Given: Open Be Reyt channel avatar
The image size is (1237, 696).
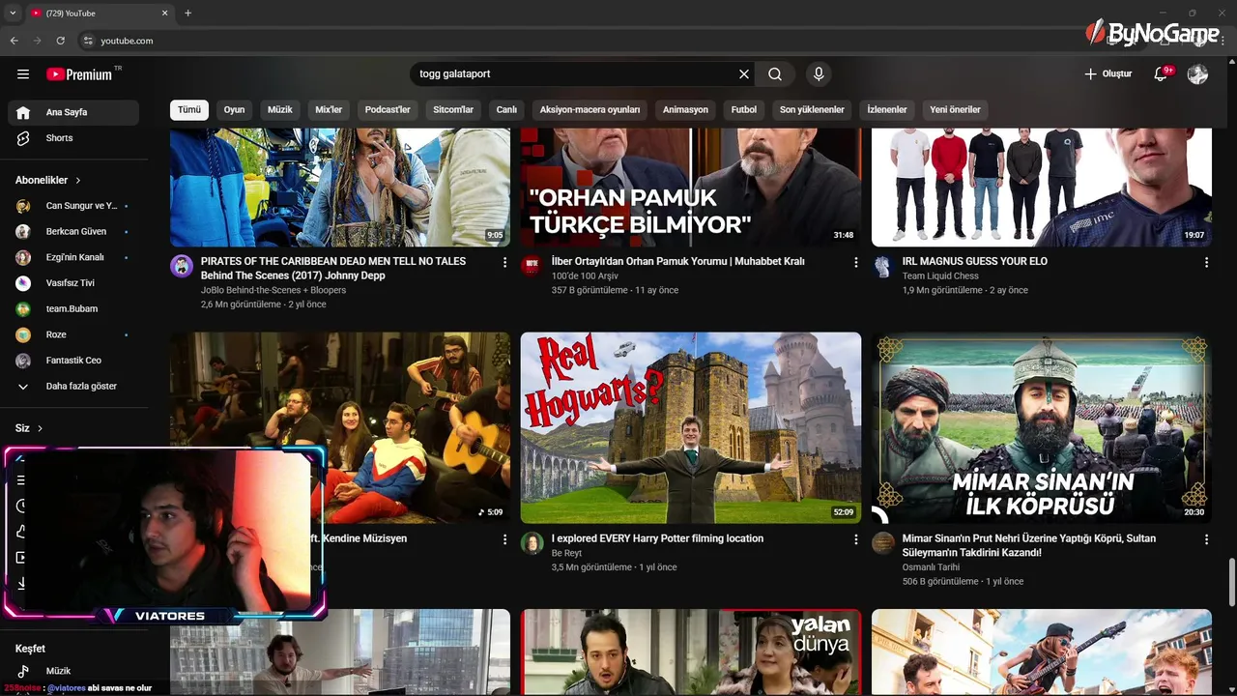Looking at the screenshot, I should click(532, 543).
